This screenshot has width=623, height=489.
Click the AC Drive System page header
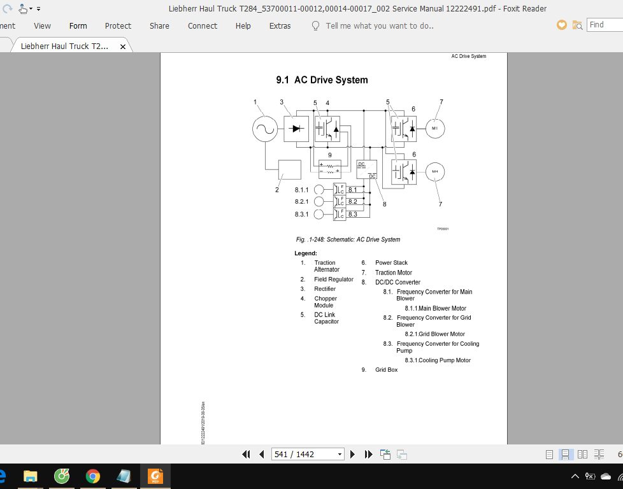(468, 56)
